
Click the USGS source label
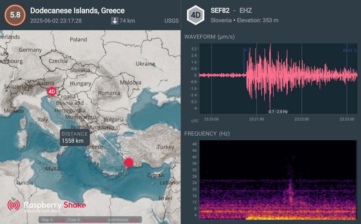click(x=171, y=21)
